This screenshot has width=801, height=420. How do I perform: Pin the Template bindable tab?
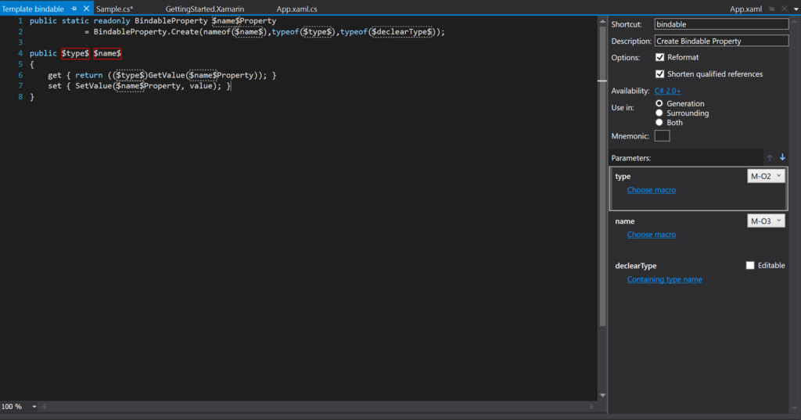pyautogui.click(x=74, y=9)
